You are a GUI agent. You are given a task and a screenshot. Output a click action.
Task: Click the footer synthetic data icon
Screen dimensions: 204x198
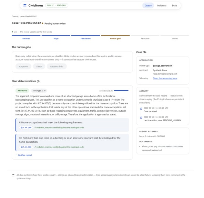point(13,175)
